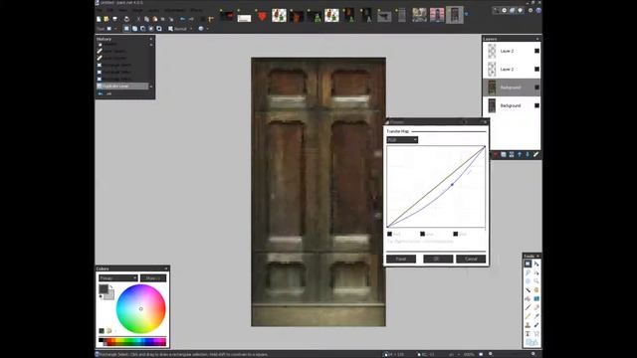
Task: Toggle visibility of the topmost layer
Action: (536, 51)
